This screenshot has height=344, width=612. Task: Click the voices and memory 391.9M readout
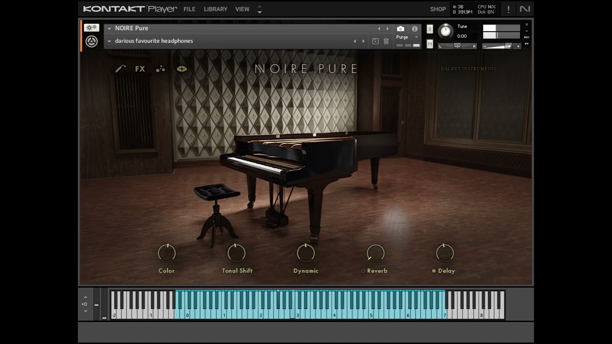[462, 10]
